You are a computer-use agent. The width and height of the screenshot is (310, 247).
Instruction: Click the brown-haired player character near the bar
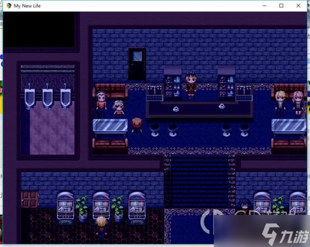(x=136, y=126)
